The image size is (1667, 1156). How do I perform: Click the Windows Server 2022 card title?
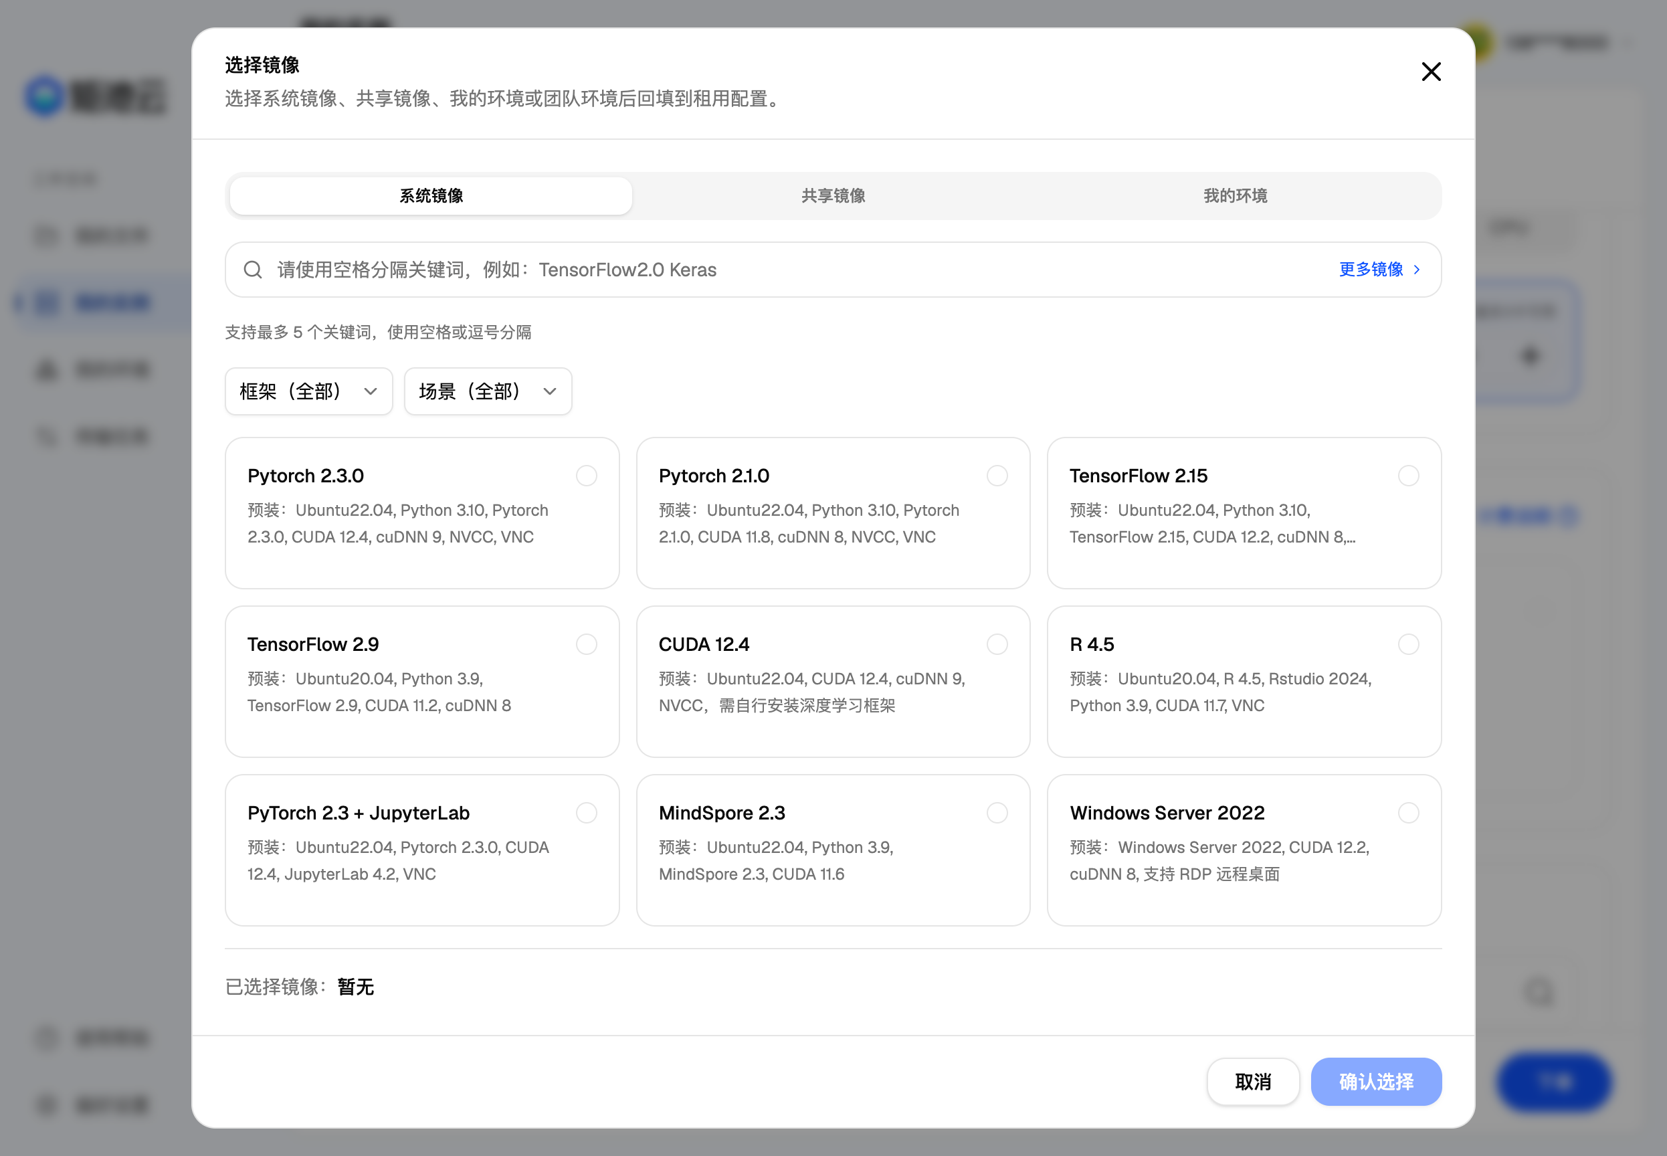click(x=1167, y=813)
